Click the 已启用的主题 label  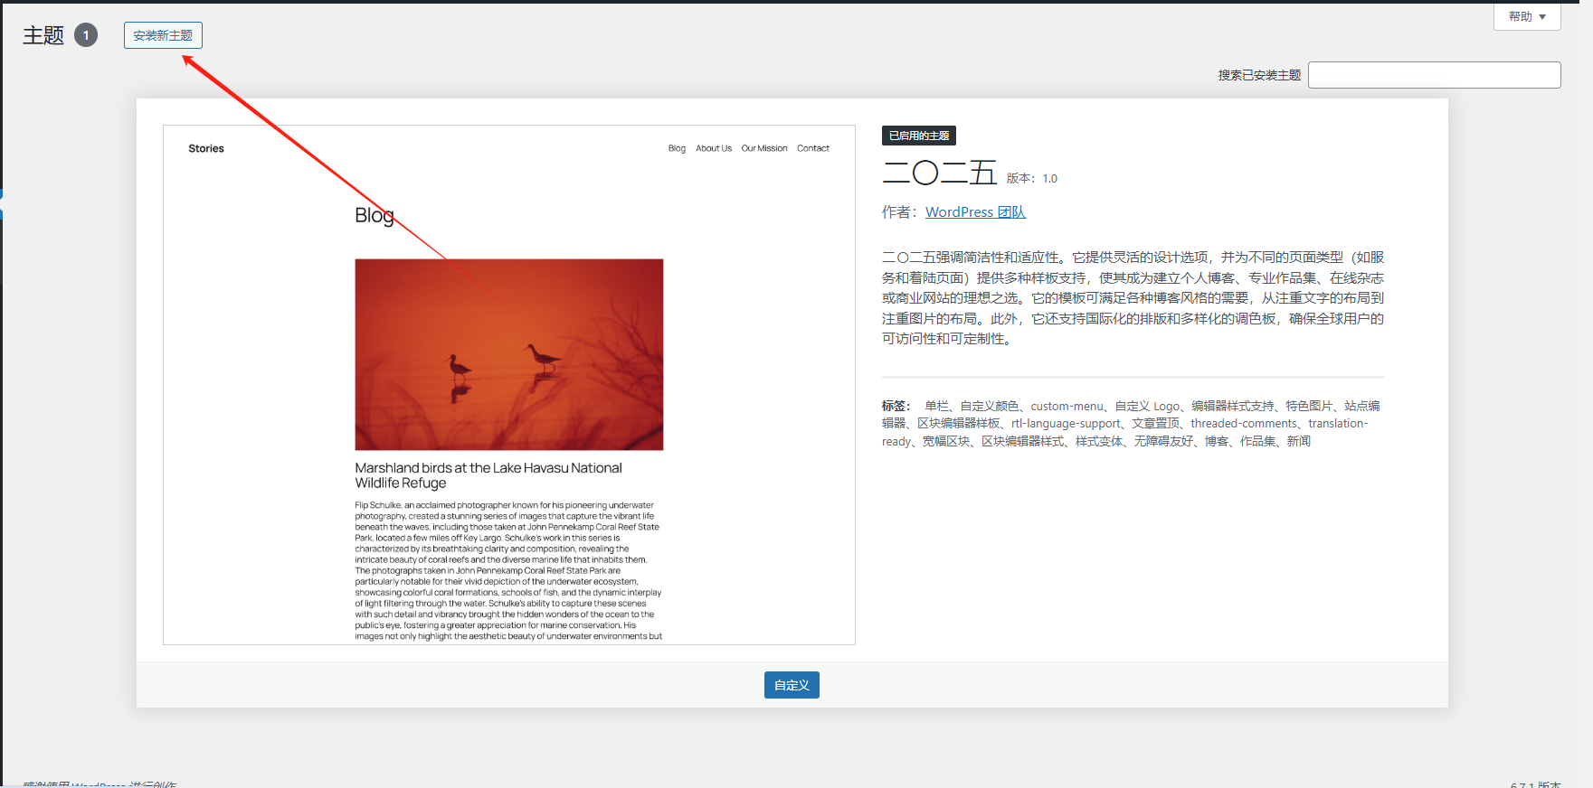point(919,136)
